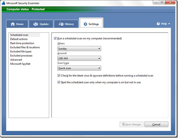The height and width of the screenshot is (138, 178).
Task: Toggle Start scan only when computer not in use
Action: pyautogui.click(x=59, y=82)
